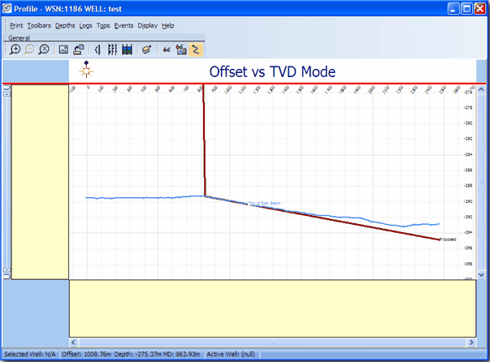This screenshot has width=490, height=362.
Task: Click the reset zoom magnifier icon
Action: click(44, 50)
